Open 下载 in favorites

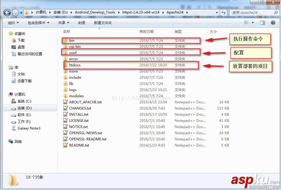click(x=21, y=41)
